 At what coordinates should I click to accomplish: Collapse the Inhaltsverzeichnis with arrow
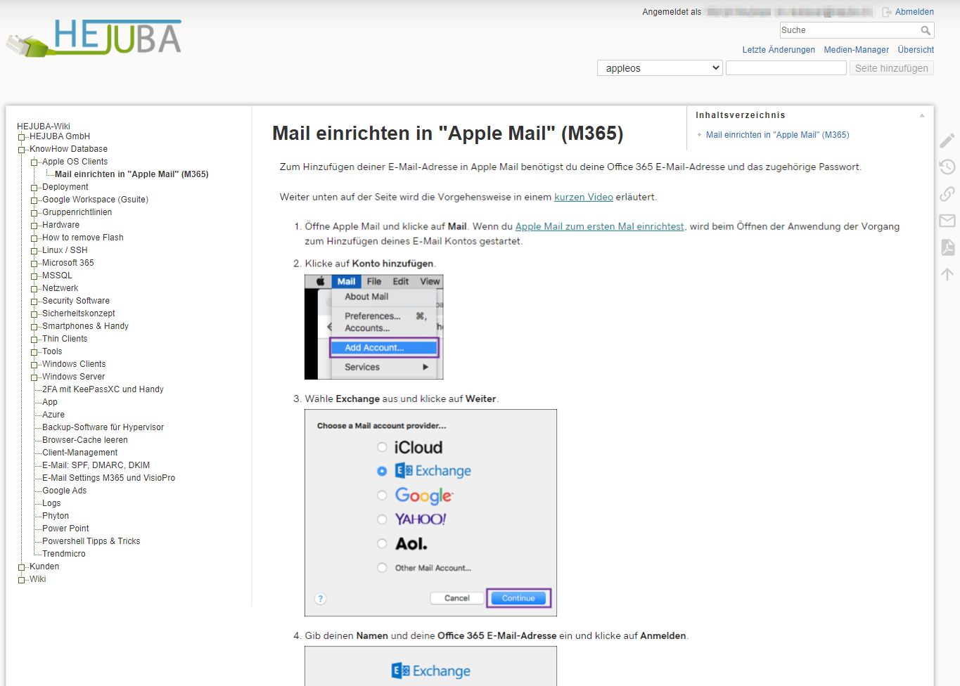pyautogui.click(x=921, y=115)
